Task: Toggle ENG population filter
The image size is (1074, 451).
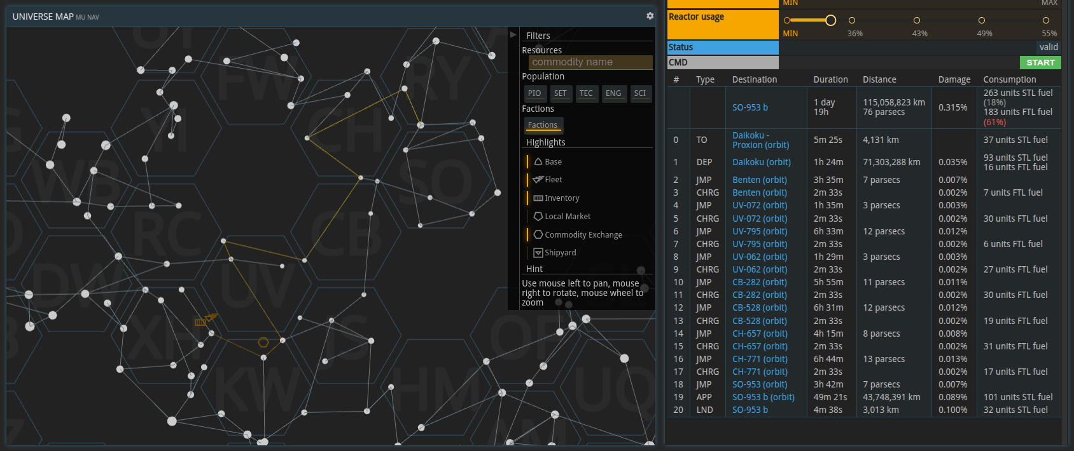Action: coord(613,93)
